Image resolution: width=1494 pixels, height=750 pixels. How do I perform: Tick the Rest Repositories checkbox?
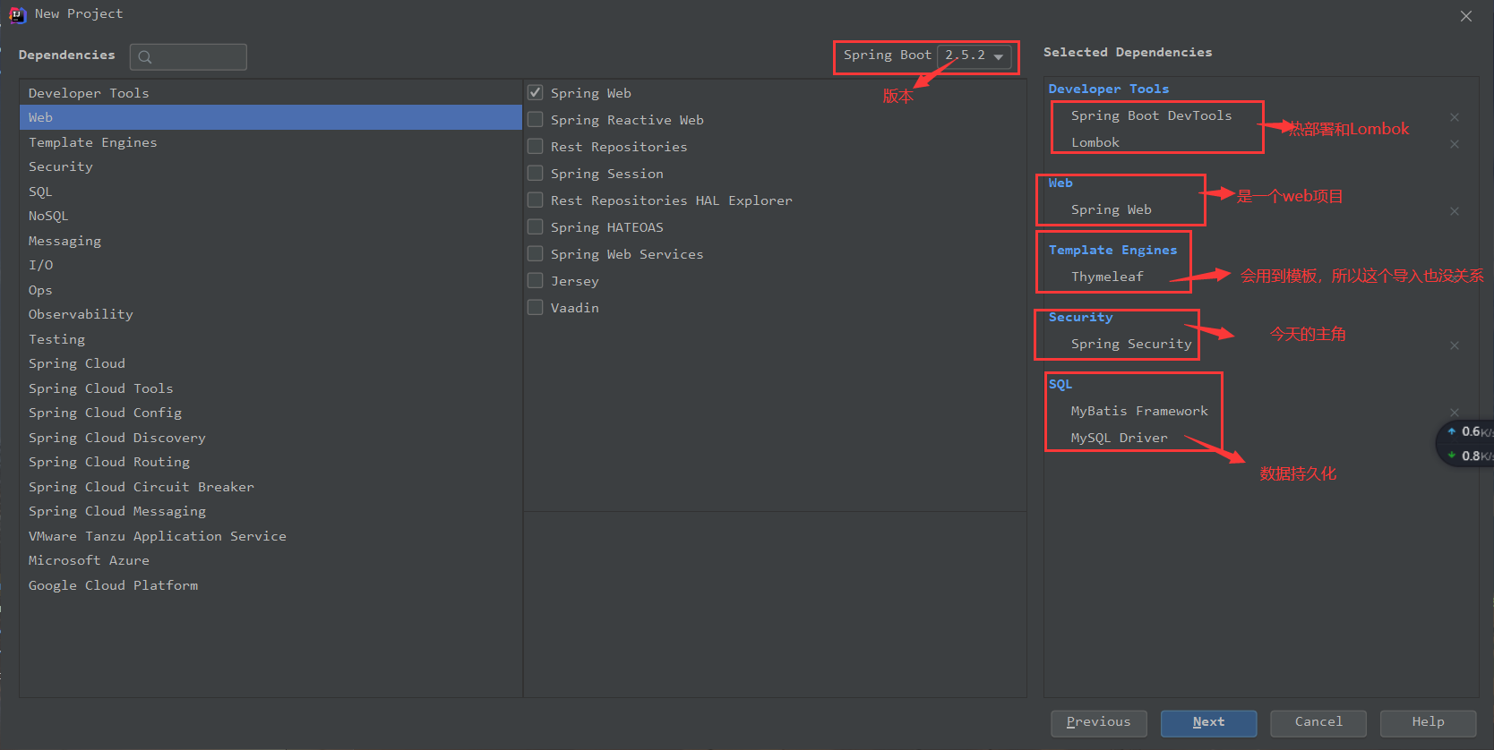[535, 147]
